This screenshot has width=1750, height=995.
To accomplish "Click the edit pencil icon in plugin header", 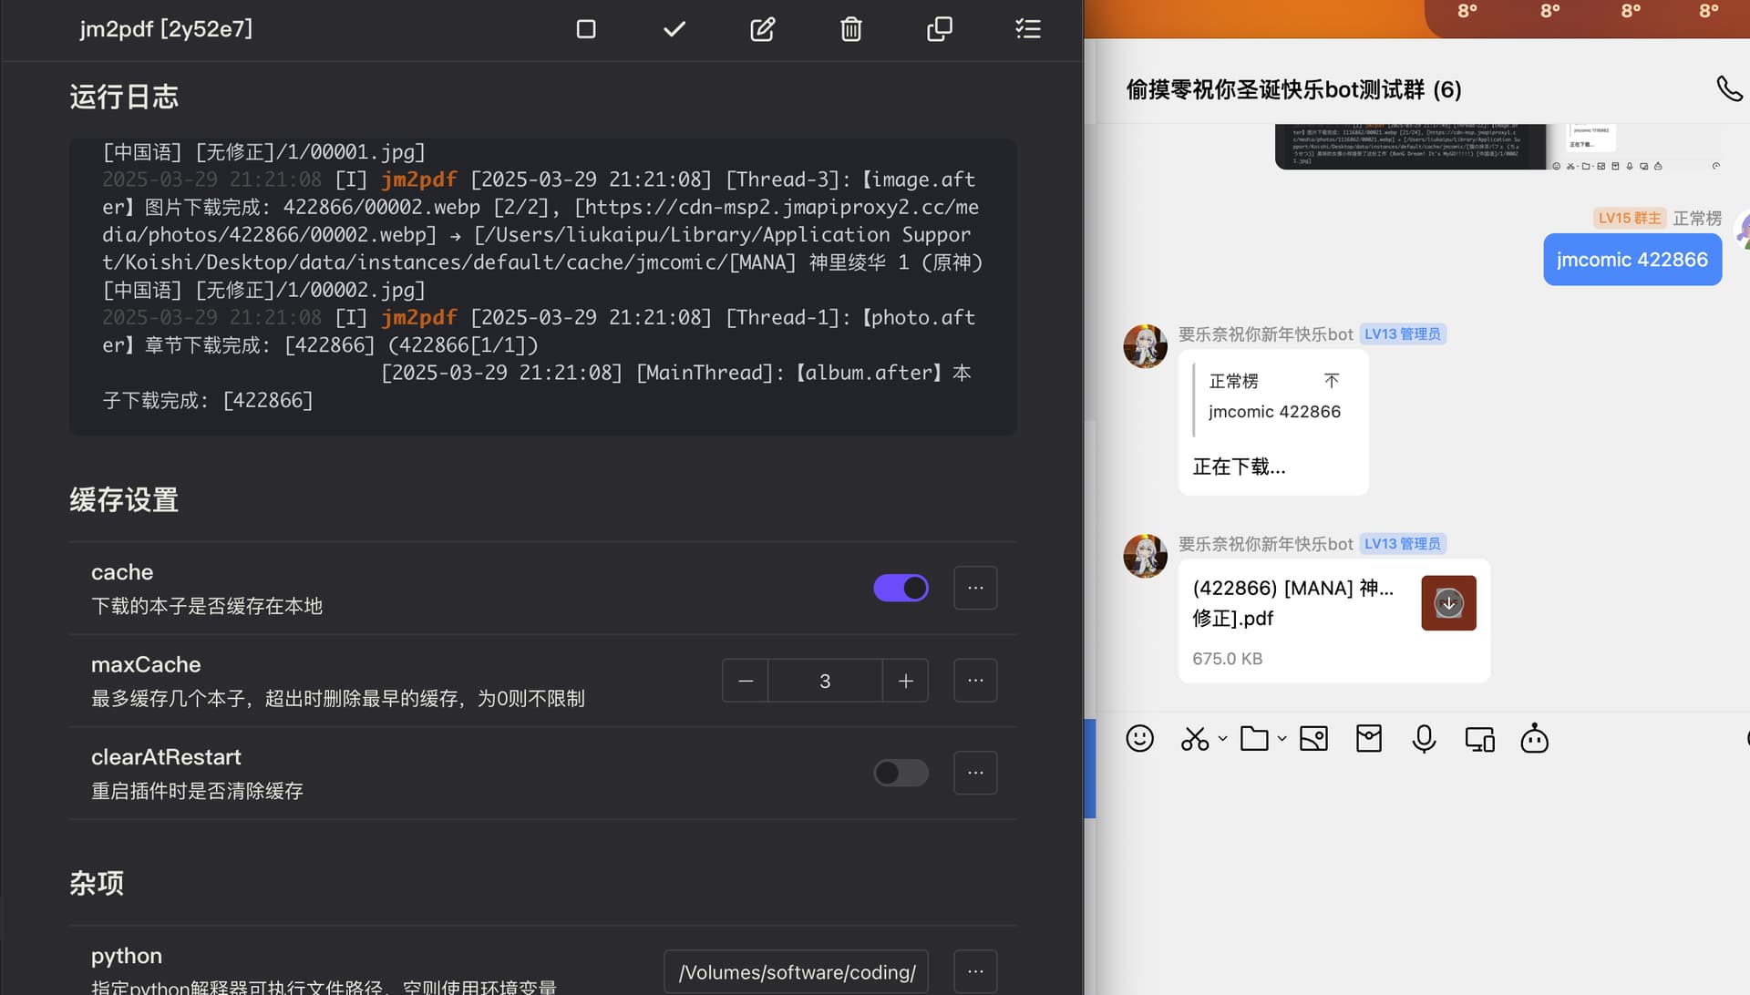I will pyautogui.click(x=763, y=29).
